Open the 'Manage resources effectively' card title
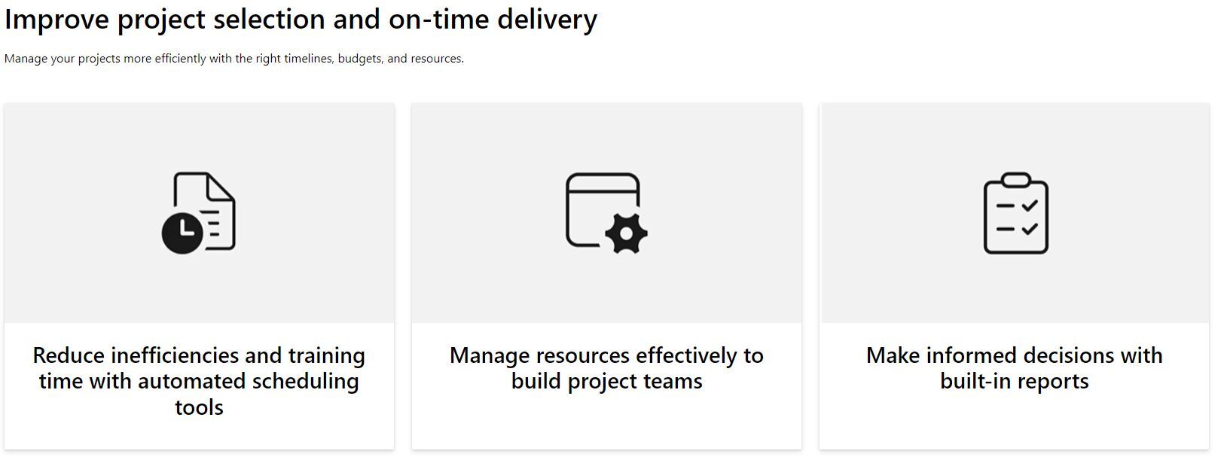This screenshot has height=457, width=1221. pyautogui.click(x=606, y=368)
